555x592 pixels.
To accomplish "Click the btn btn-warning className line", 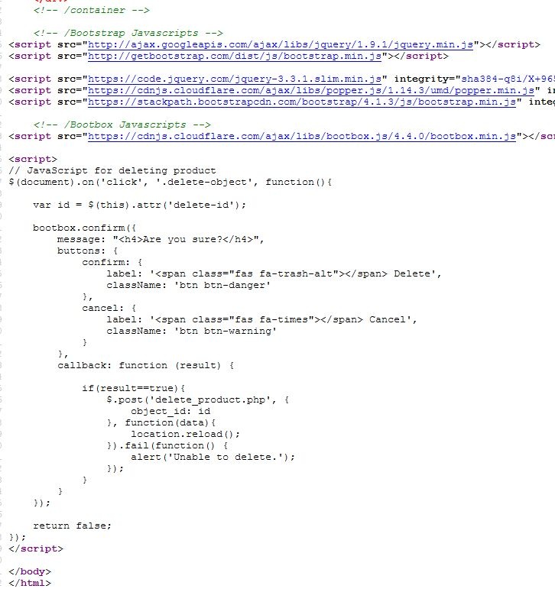I will pyautogui.click(x=191, y=331).
